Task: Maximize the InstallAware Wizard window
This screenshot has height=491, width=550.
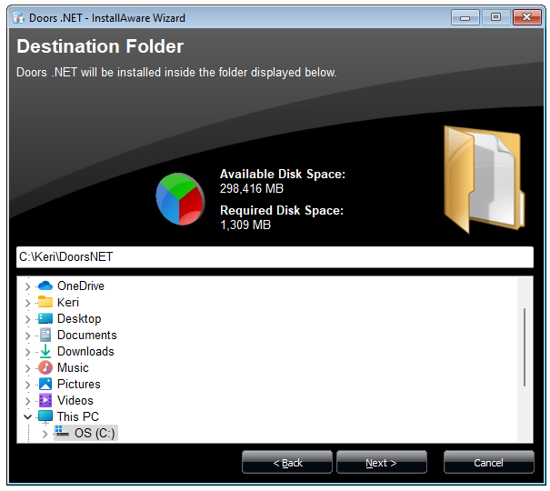Action: (x=495, y=17)
